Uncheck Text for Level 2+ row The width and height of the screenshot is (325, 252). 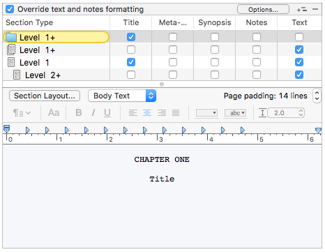point(299,75)
